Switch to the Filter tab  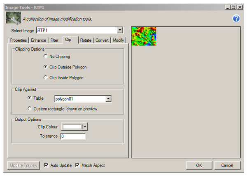[54, 40]
